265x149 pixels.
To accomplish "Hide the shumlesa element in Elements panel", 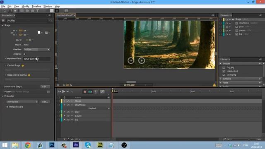I will pyautogui.click(x=226, y=23).
